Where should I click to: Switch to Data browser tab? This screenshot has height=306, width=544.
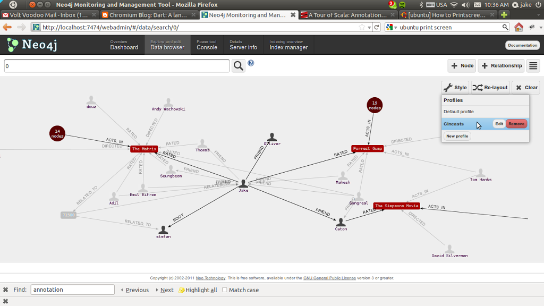point(167,45)
